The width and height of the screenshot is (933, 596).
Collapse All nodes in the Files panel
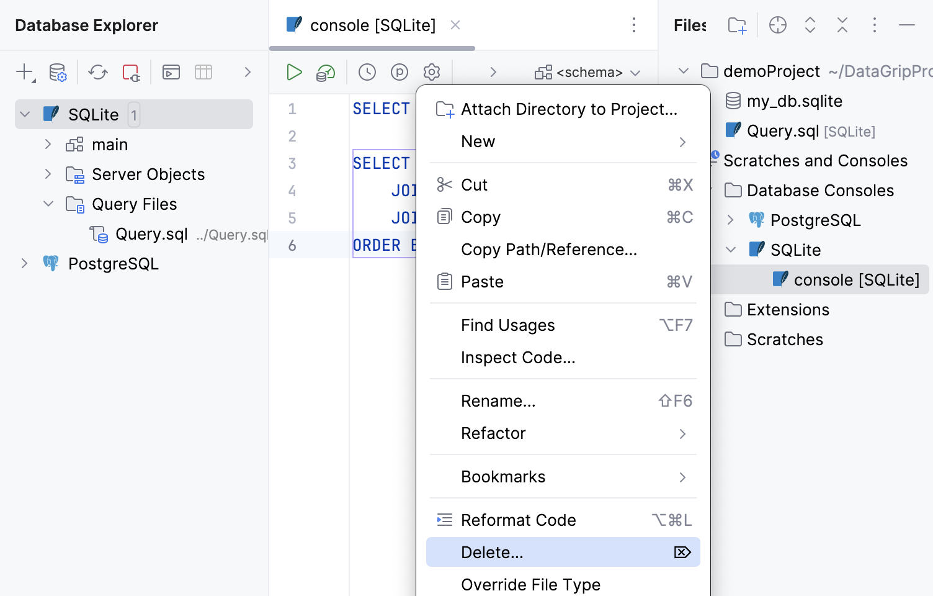coord(842,25)
